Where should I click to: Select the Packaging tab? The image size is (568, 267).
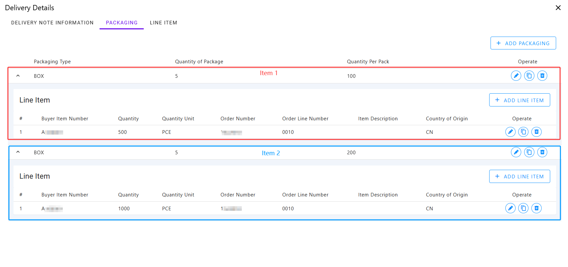click(x=122, y=23)
